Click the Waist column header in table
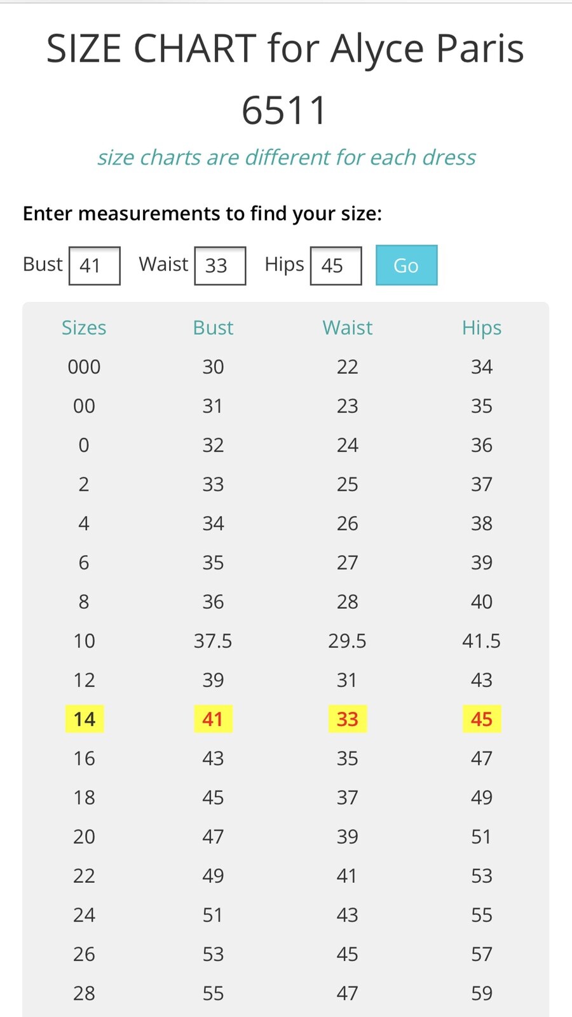This screenshot has height=1017, width=572. 348,327
